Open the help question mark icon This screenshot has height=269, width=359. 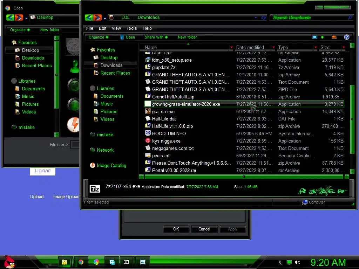point(347,37)
